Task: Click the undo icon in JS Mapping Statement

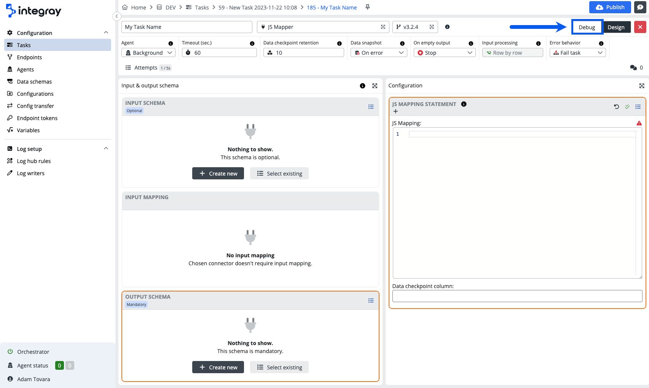Action: click(x=616, y=107)
